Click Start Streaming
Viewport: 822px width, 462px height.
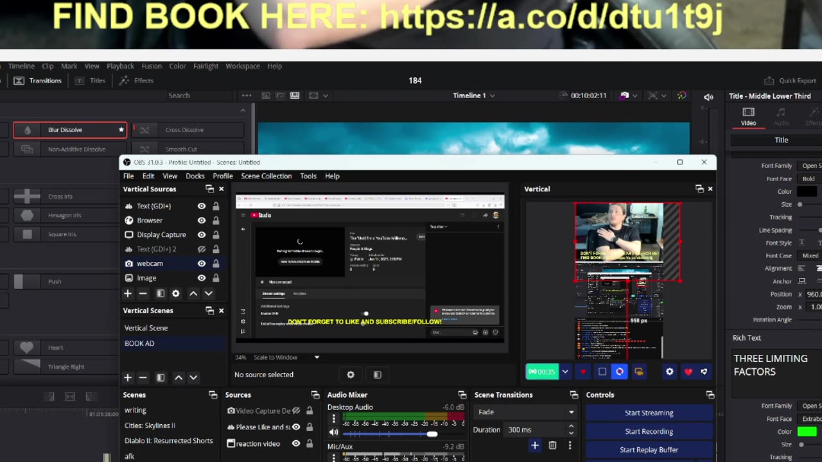[x=649, y=413]
